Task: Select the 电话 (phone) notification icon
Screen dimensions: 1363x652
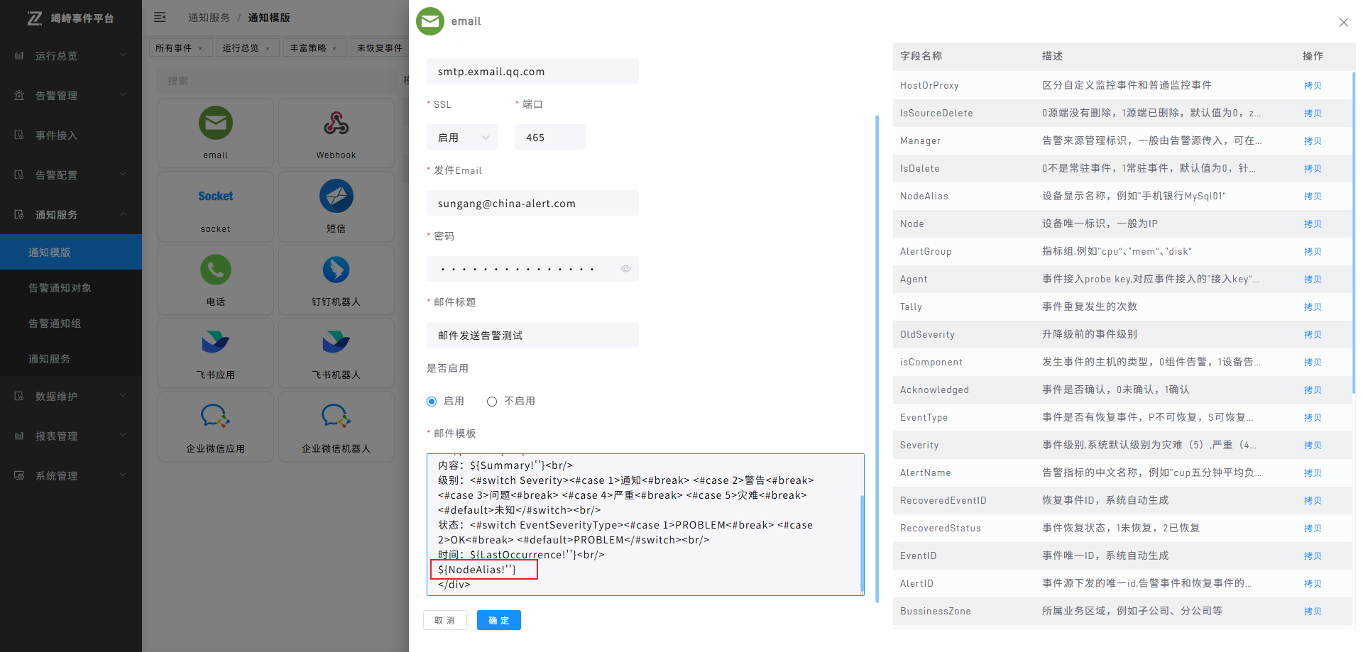Action: point(215,280)
